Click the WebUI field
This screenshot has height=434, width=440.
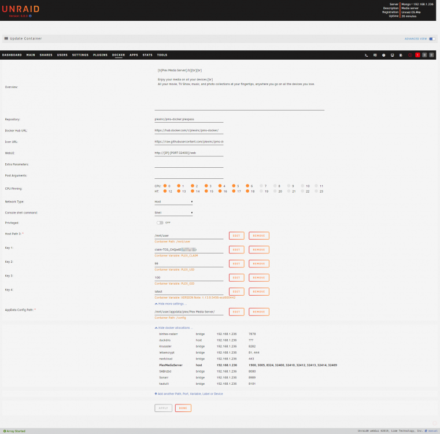pos(189,153)
